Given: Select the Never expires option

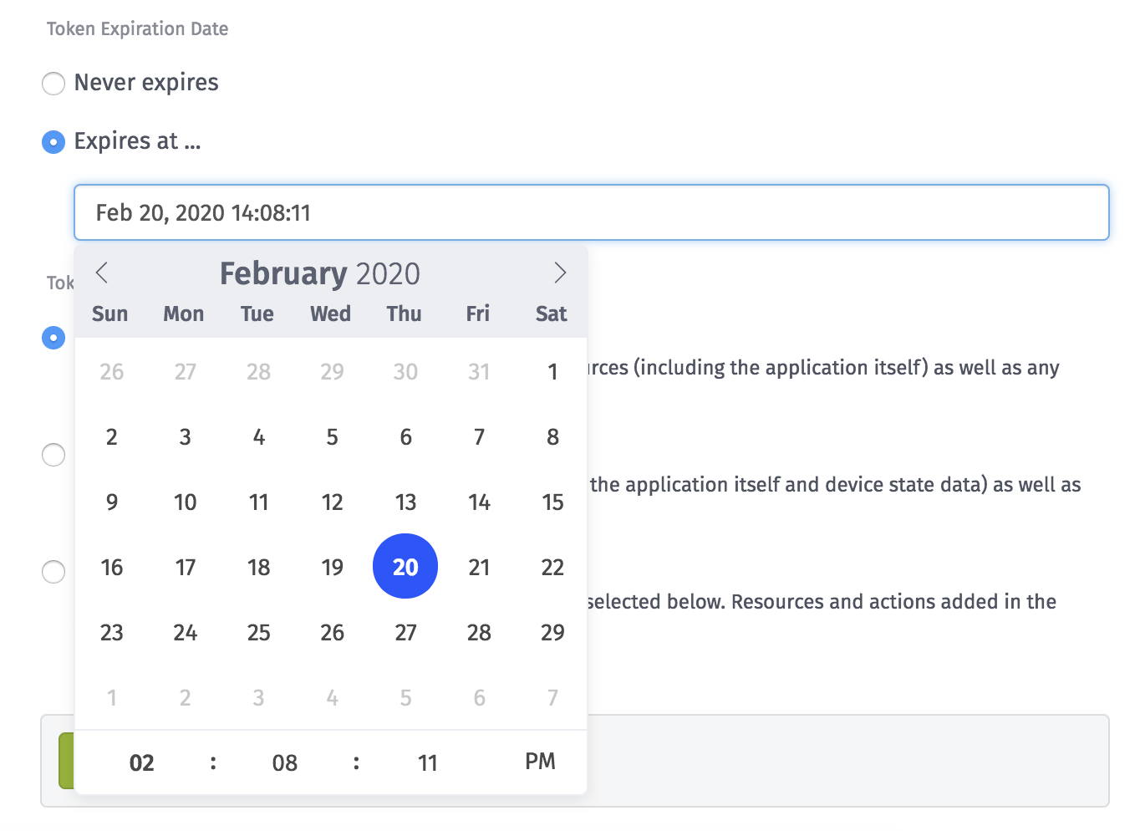Looking at the screenshot, I should pyautogui.click(x=53, y=83).
